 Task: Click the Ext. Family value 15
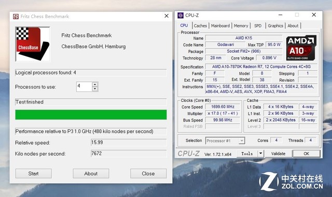tap(215, 80)
